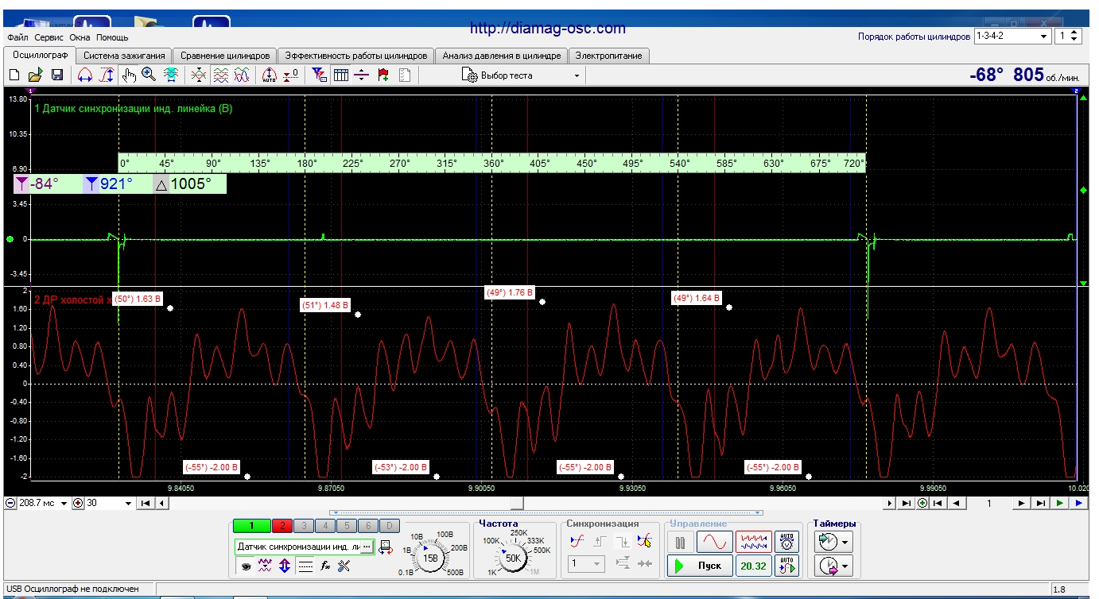Open the 208.7 мс time scale dropdown
This screenshot has height=599, width=1099.
click(x=64, y=503)
